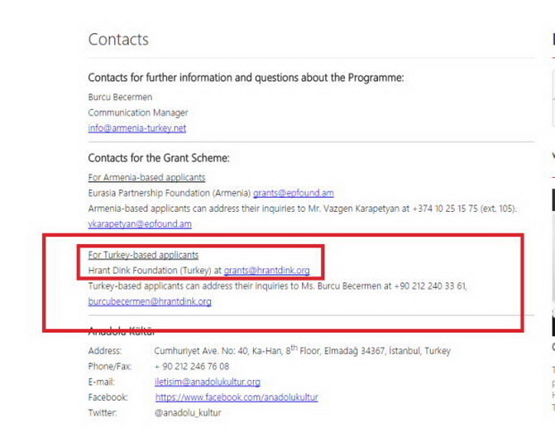The height and width of the screenshot is (447, 555).
Task: Click the 'Turkey-based applicants can address their inquiries' sentence
Action: 278,286
